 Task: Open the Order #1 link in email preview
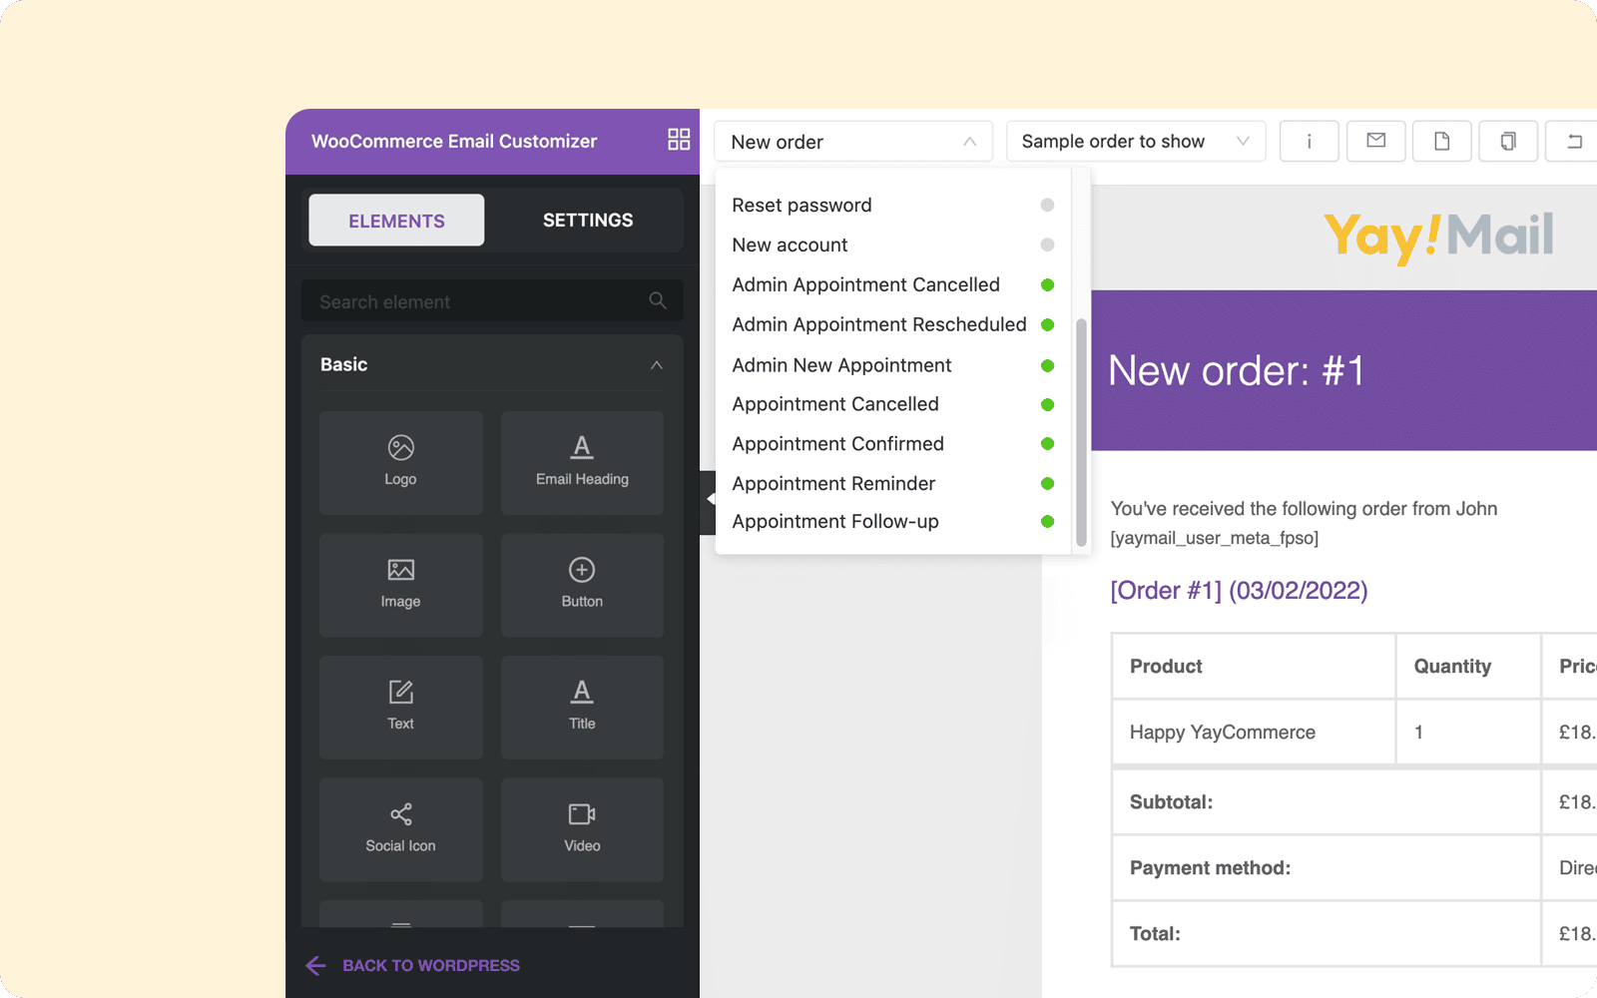click(x=1239, y=590)
